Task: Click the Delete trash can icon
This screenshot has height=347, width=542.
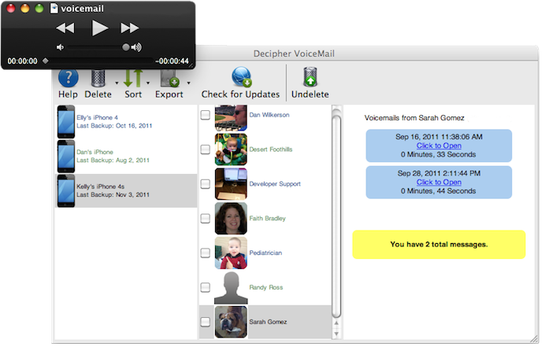Action: [x=98, y=78]
